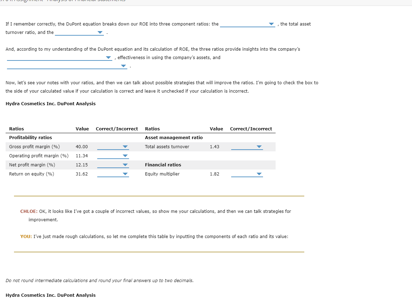Click the 'Equity multiplier' row label
This screenshot has width=412, height=302.
coord(162,174)
